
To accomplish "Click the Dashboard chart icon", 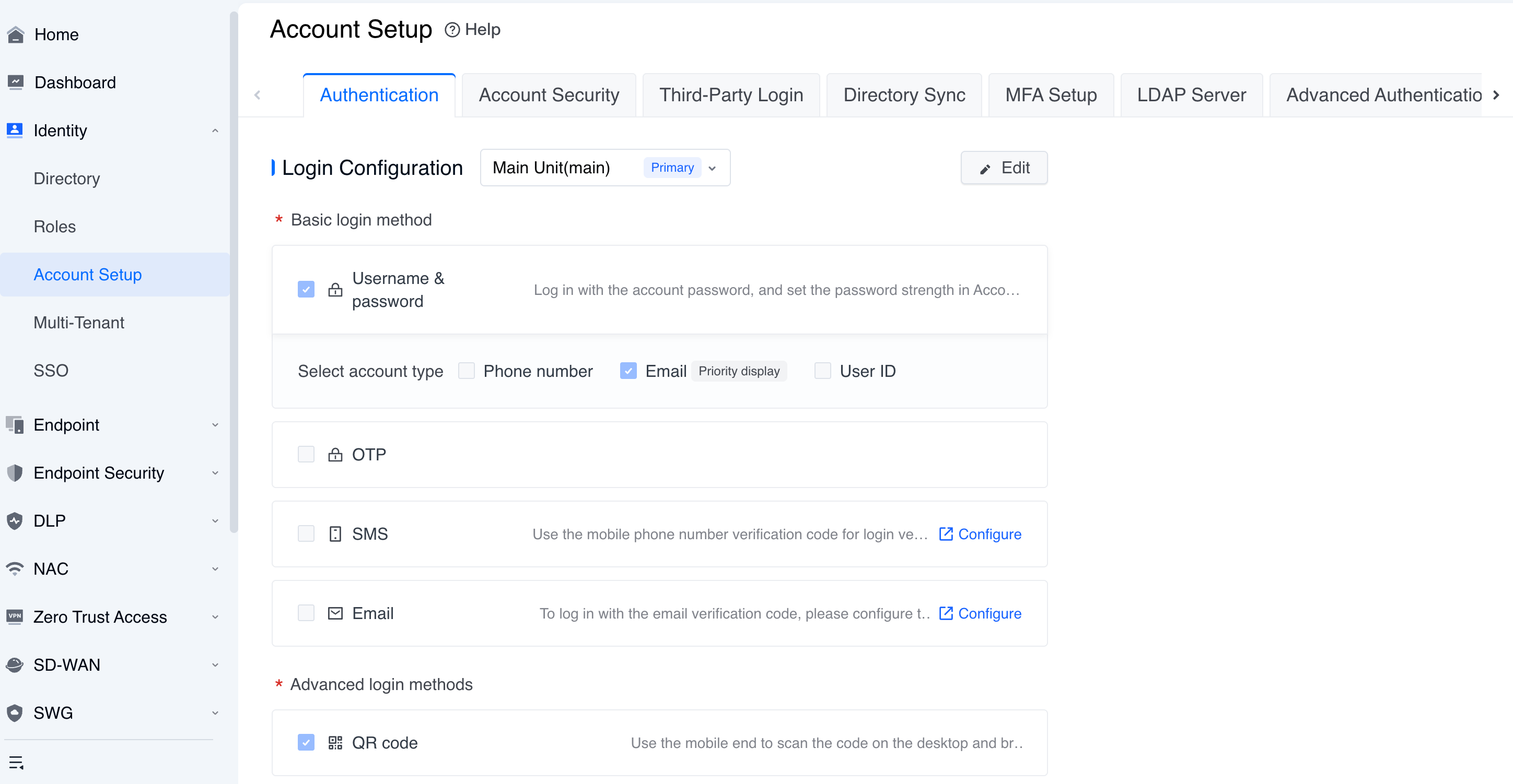I will pos(15,82).
